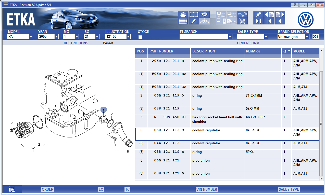Image resolution: width=325 pixels, height=195 pixels.
Task: Open the YEAR dropdown showing 2000
Action: (48, 37)
